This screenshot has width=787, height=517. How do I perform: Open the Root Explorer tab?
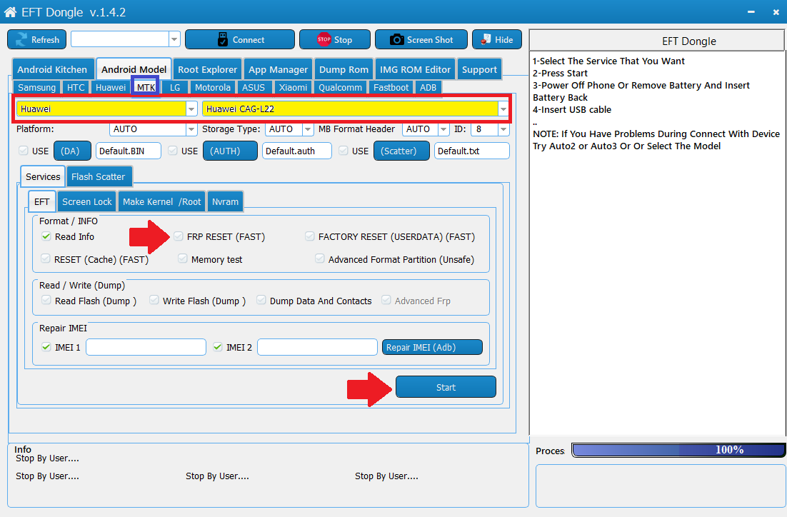pyautogui.click(x=207, y=69)
